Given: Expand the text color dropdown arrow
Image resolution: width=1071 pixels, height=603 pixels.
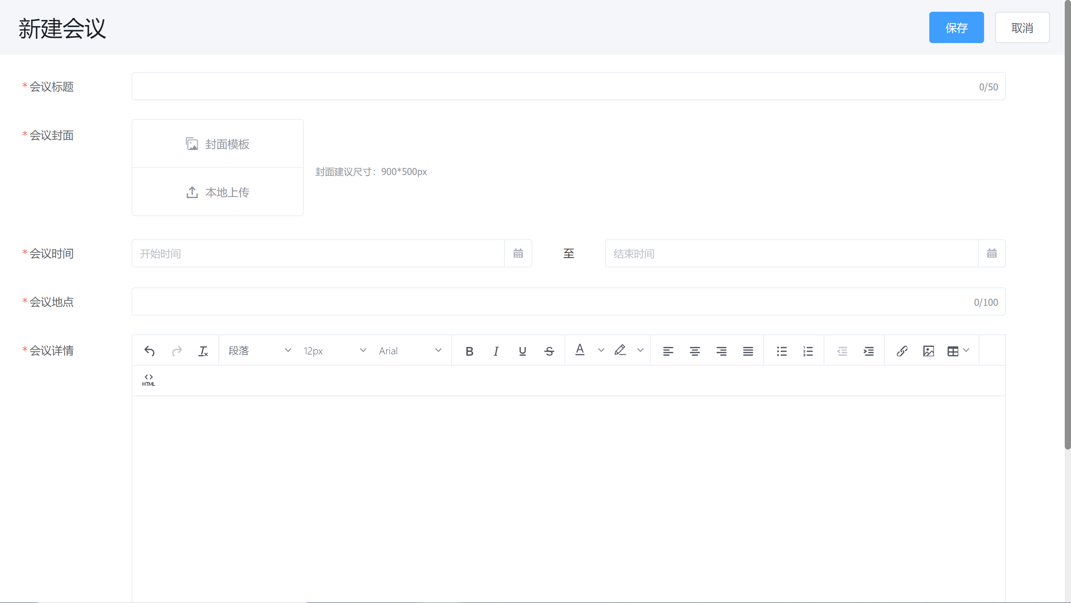Looking at the screenshot, I should (601, 350).
